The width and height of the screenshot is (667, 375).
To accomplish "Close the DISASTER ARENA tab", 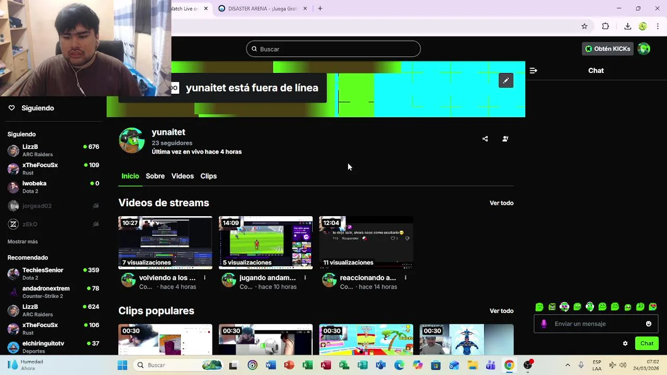I will tap(305, 8).
